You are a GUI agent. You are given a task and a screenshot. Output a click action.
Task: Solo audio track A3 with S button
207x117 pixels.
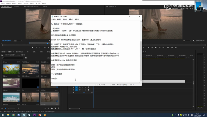(85, 90)
